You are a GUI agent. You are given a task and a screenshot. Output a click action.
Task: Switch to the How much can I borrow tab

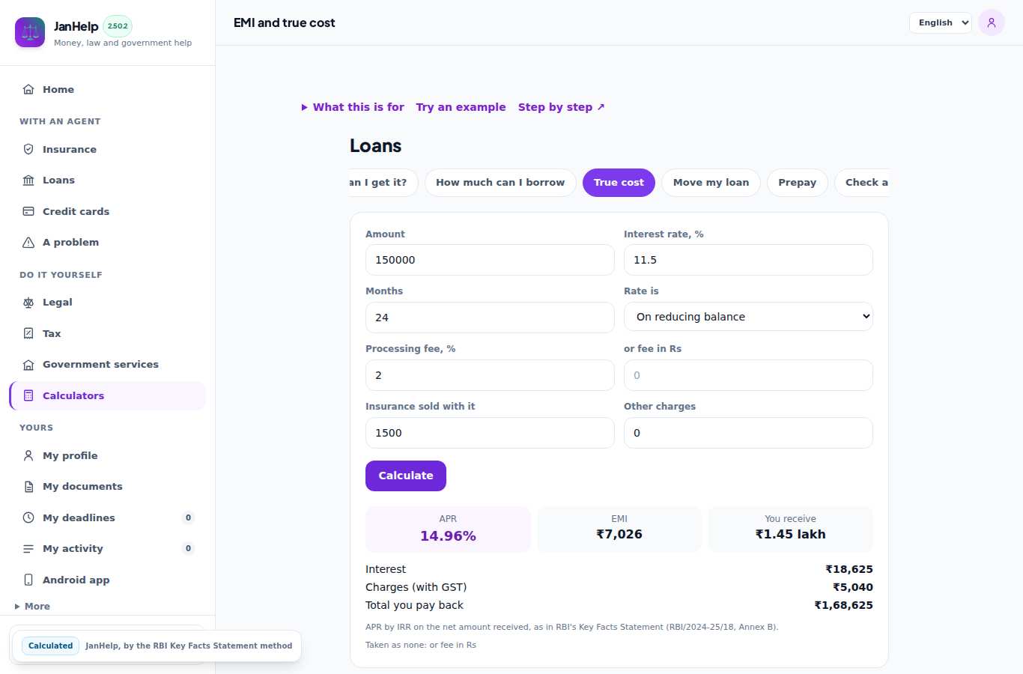500,183
